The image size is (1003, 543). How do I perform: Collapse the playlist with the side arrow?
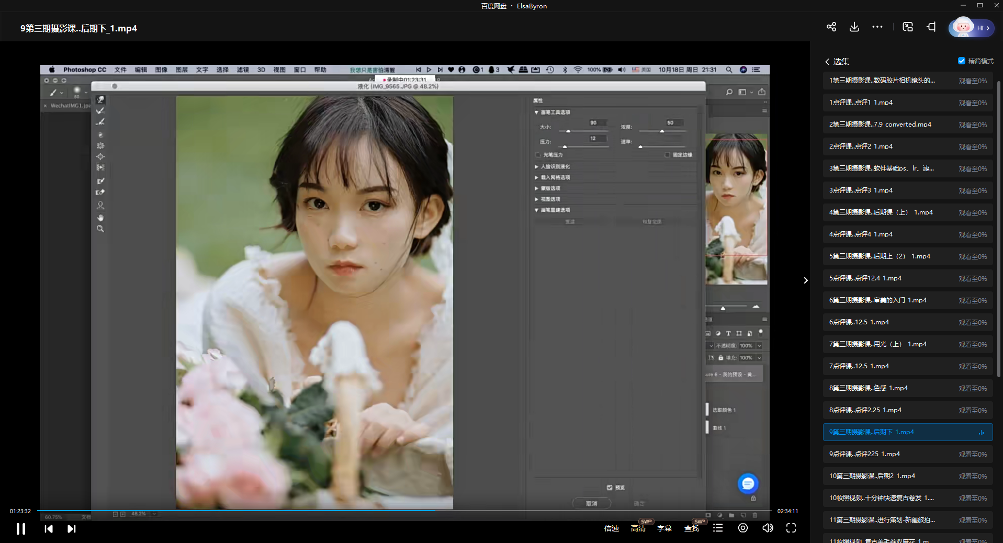(806, 280)
